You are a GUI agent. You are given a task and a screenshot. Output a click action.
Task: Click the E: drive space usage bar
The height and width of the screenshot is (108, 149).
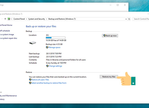[56, 38]
